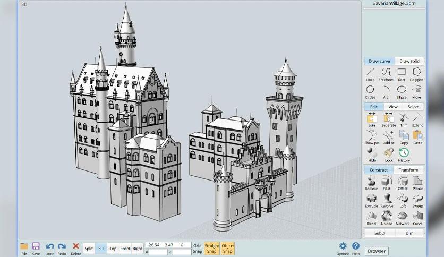
Task: Select the Edit palette tab
Action: click(x=374, y=107)
